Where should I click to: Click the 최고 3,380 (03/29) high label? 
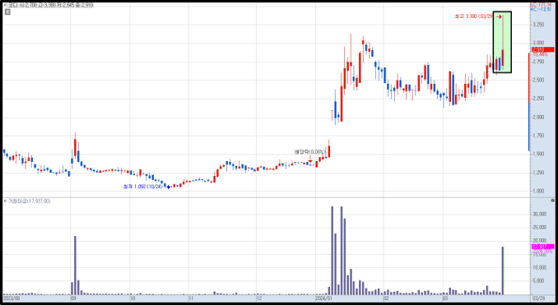473,16
